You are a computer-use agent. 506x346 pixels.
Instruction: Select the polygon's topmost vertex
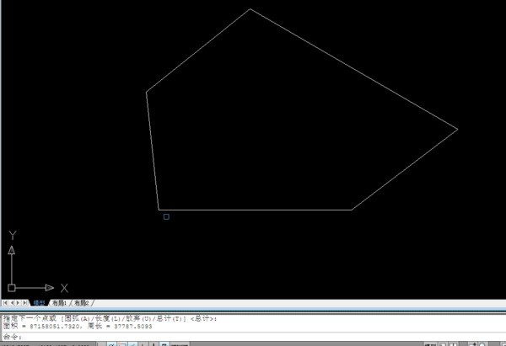pos(250,9)
